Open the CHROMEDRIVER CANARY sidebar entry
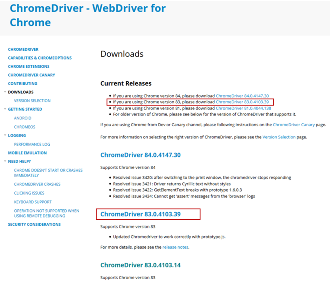Screen dimensions: 330x294 point(31,75)
